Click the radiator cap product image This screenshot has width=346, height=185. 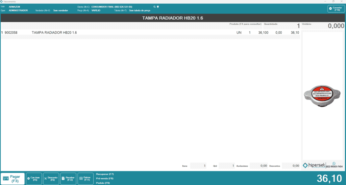[322, 95]
